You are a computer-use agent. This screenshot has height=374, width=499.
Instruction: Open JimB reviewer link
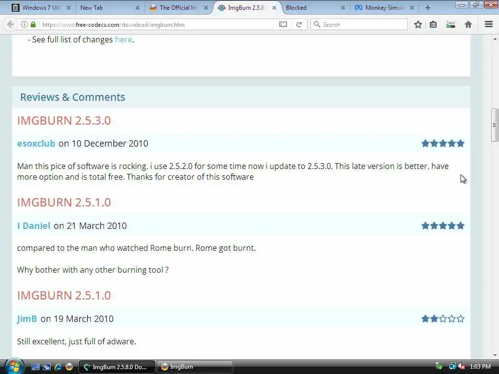click(27, 318)
